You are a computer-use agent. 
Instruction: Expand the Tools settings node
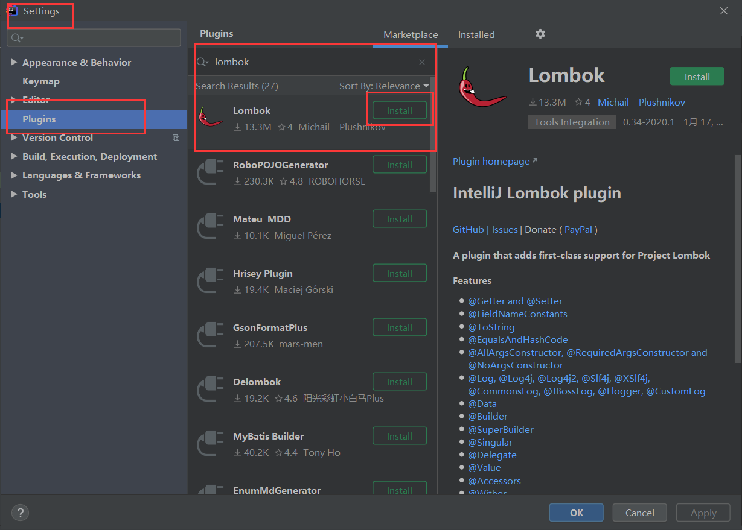[14, 195]
